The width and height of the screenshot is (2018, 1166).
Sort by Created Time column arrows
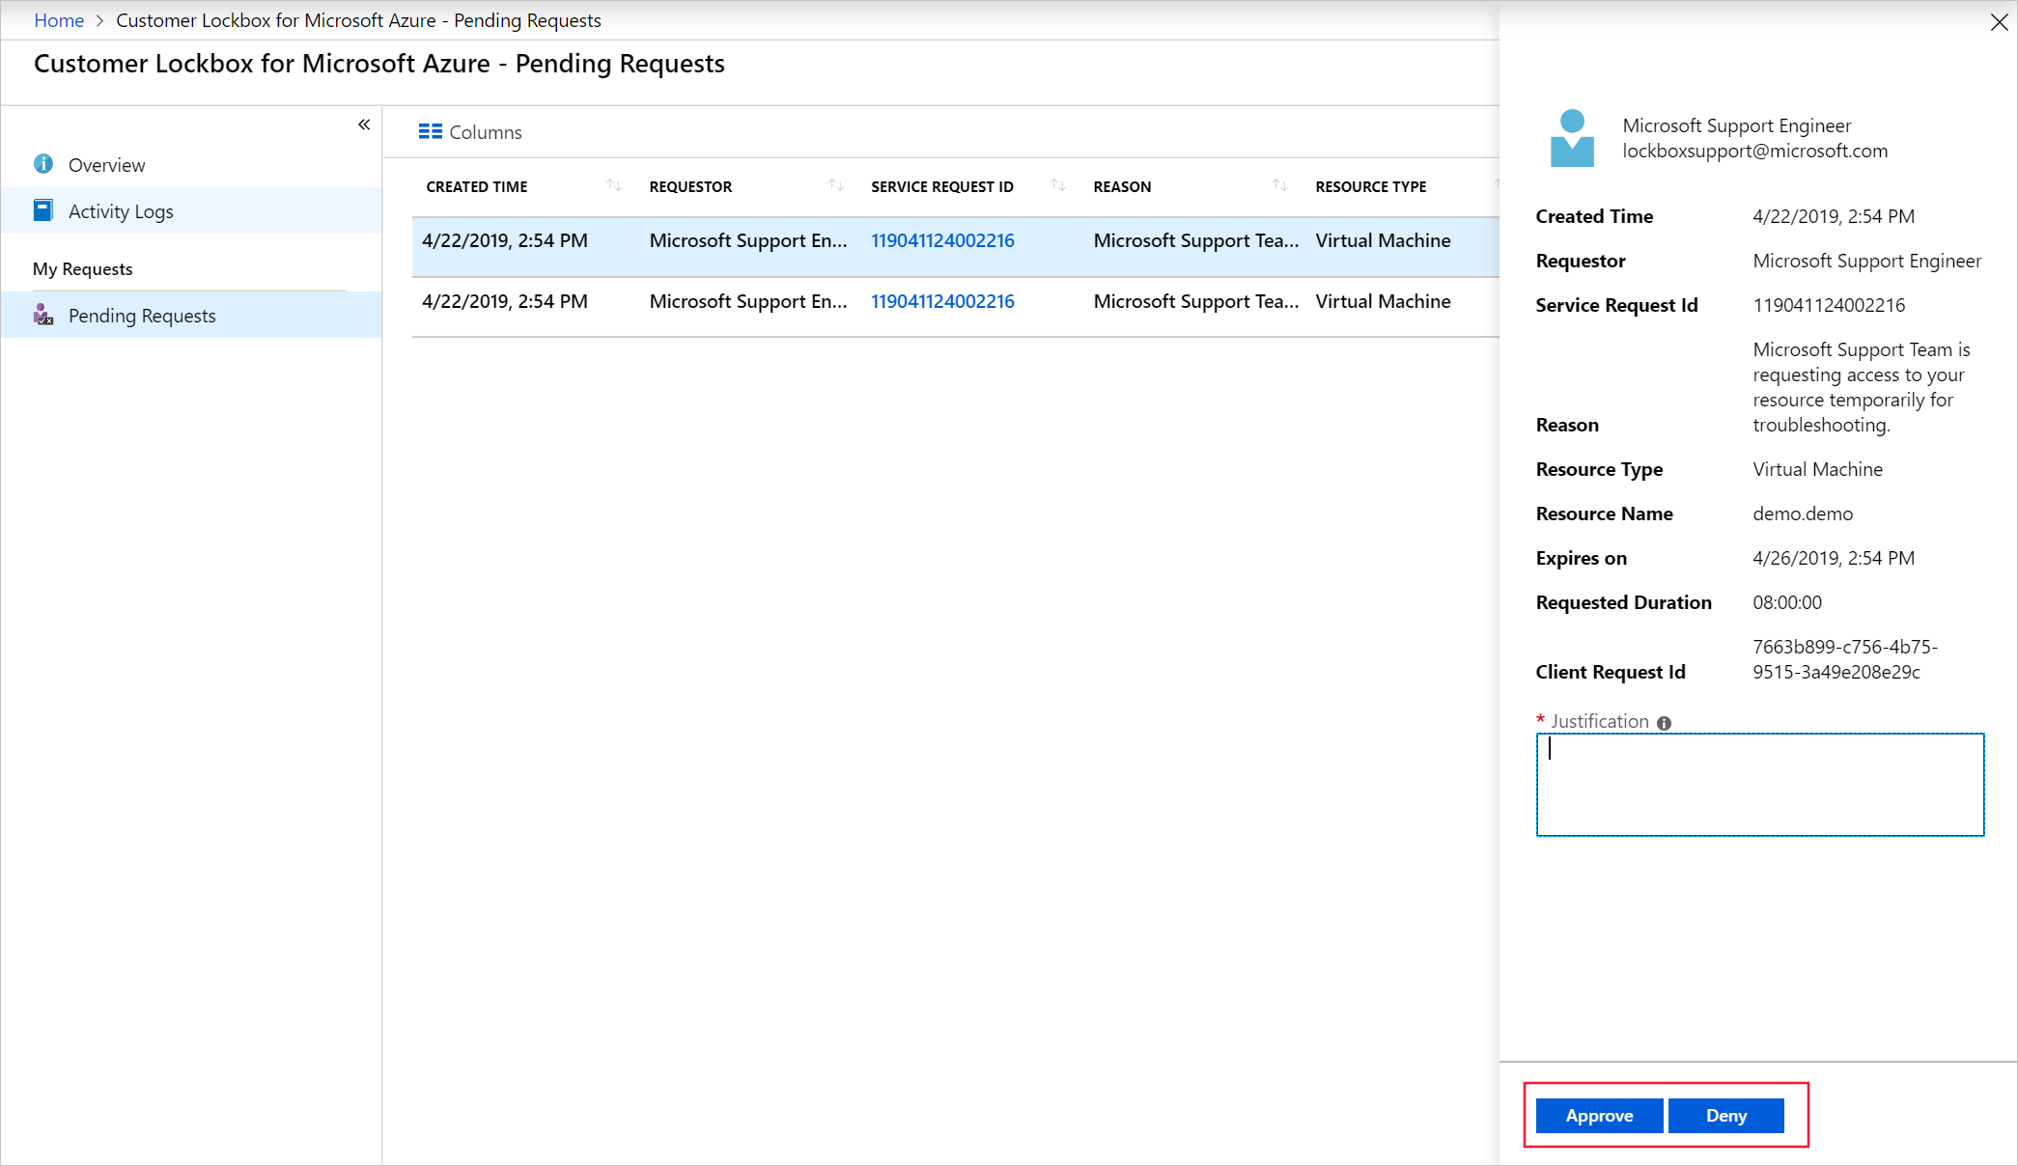[x=613, y=185]
